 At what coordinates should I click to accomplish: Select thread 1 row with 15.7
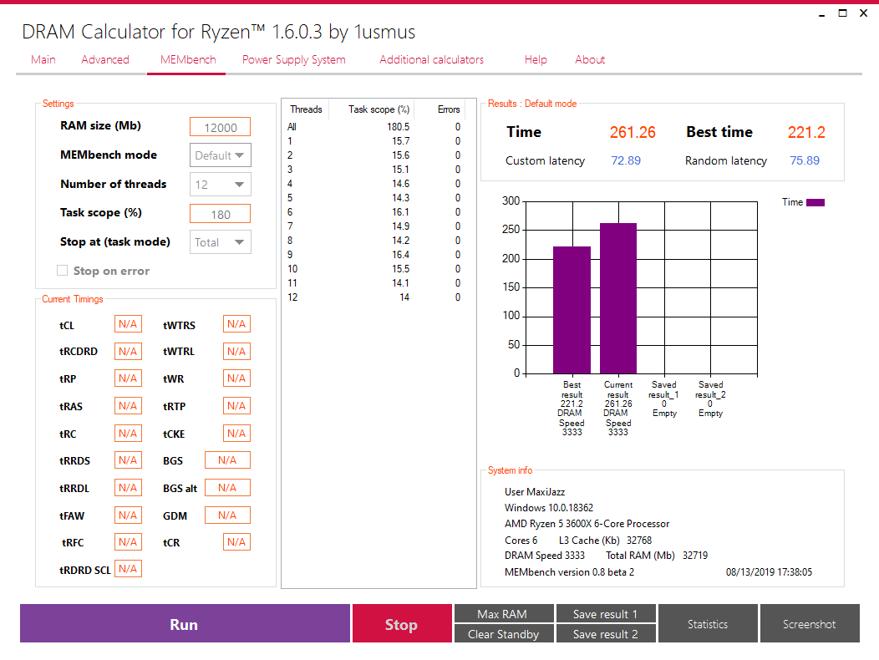374,141
